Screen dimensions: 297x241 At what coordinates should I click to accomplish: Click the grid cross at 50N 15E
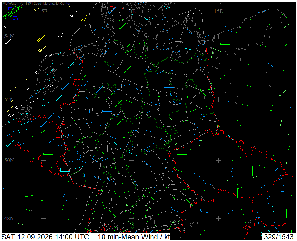[218, 160]
